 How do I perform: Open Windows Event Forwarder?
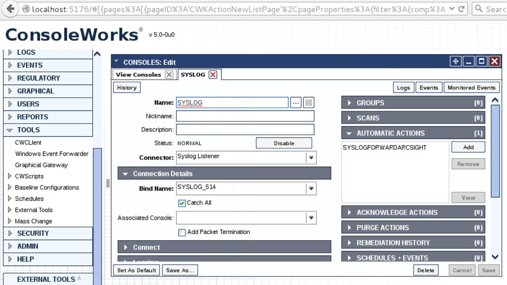point(52,154)
